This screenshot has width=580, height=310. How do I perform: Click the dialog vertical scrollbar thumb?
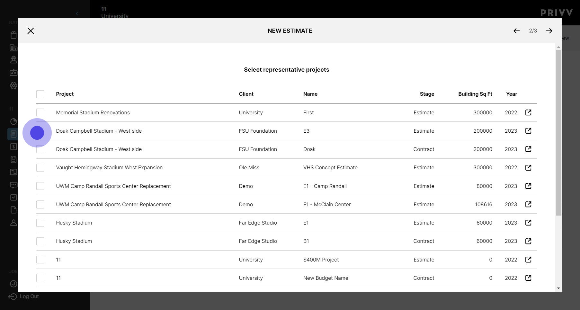[558, 133]
